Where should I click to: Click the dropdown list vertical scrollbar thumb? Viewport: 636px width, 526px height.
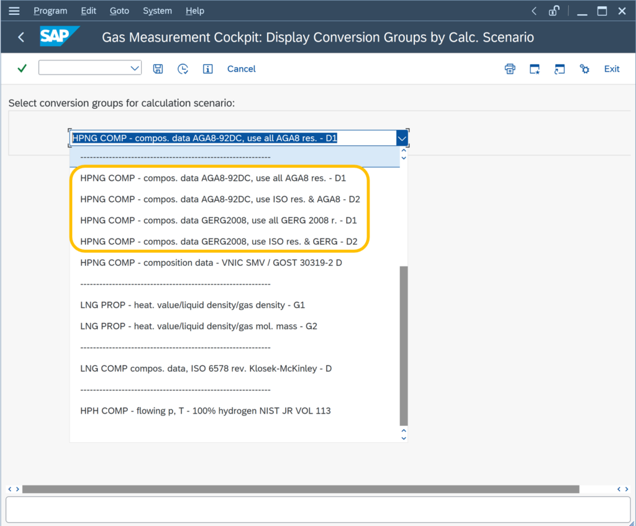[x=404, y=345]
